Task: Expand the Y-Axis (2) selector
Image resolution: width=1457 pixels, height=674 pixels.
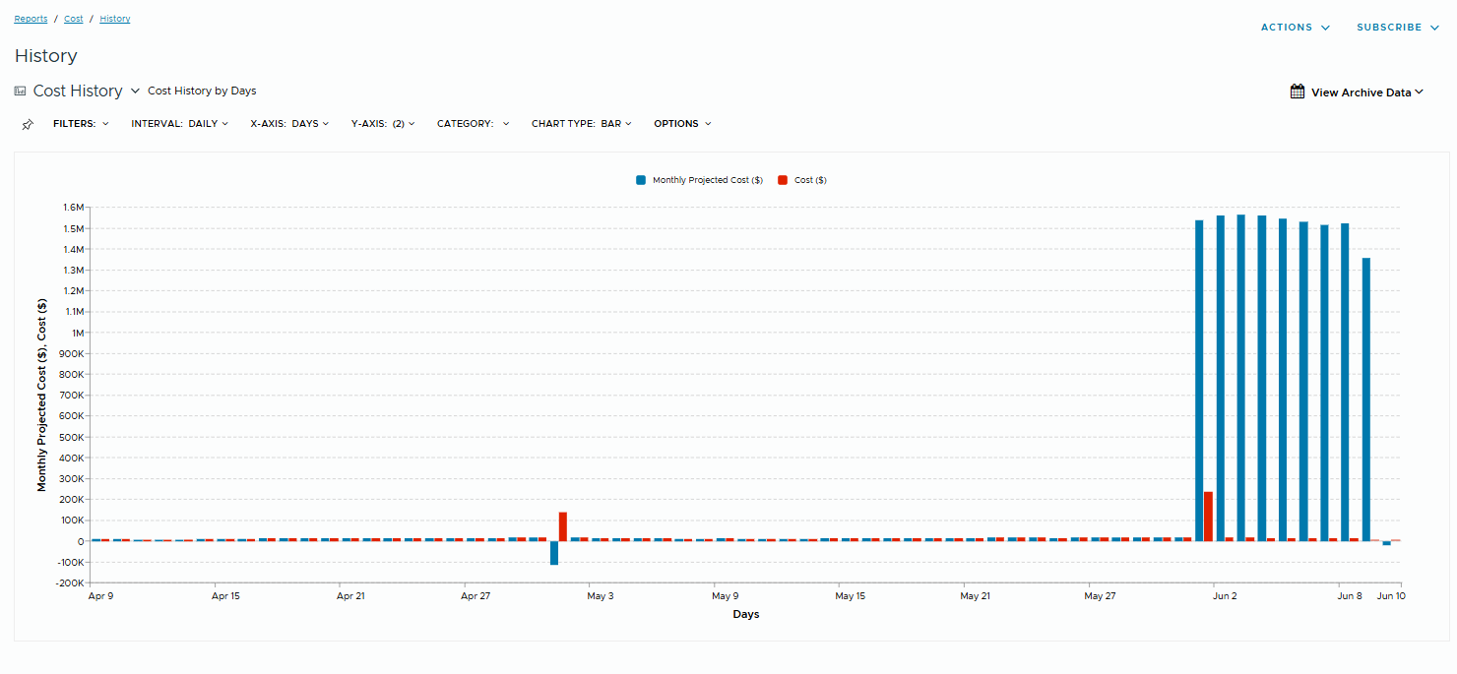Action: pos(383,124)
